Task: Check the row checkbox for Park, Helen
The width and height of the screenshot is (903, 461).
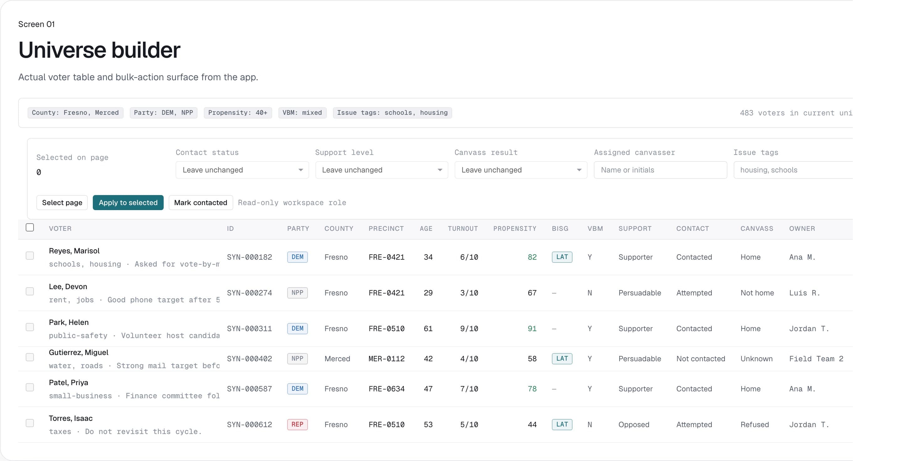Action: 30,327
